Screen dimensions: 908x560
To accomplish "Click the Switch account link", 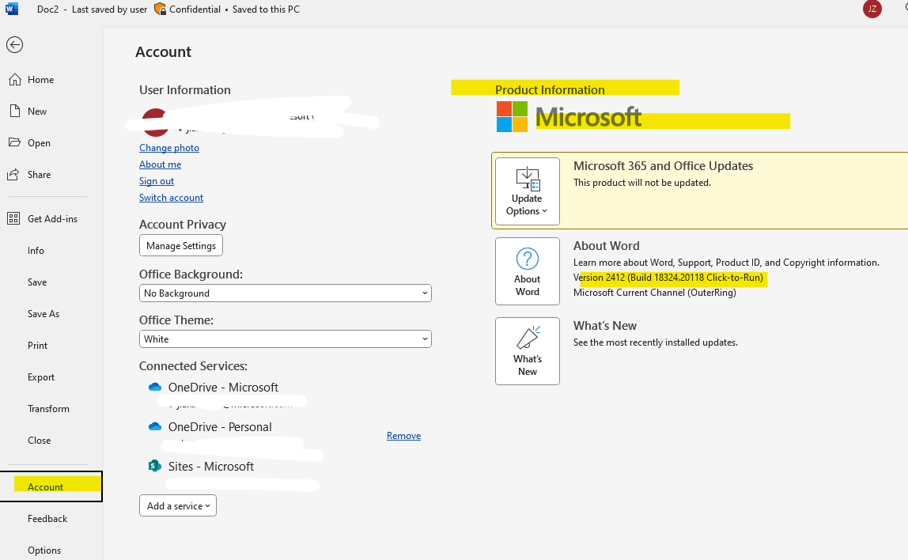I will coord(171,198).
